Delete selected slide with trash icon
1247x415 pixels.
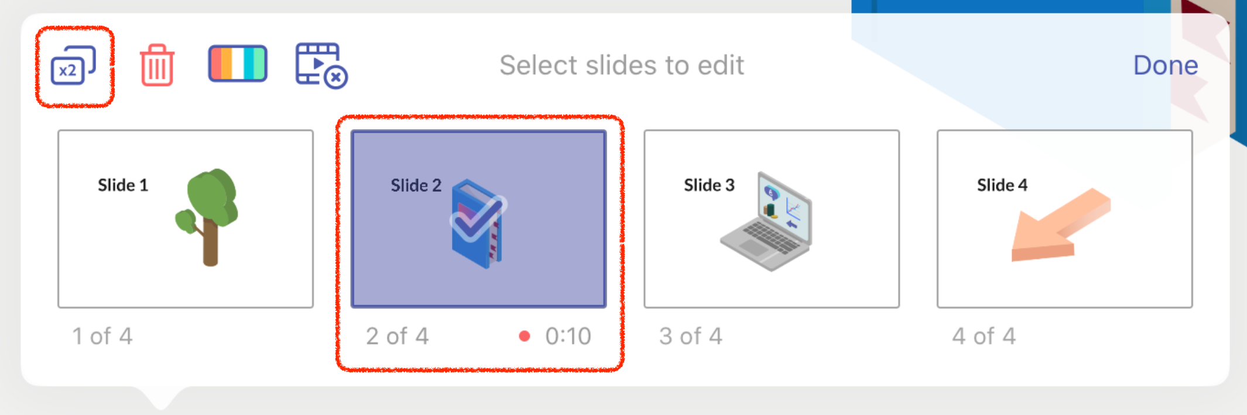coord(157,65)
